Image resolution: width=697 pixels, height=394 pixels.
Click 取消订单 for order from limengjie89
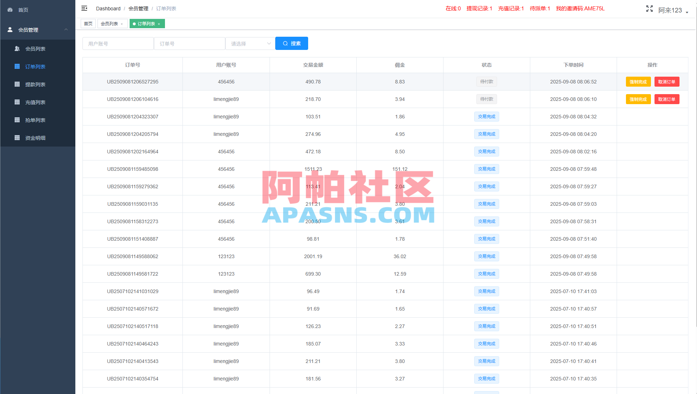[667, 99]
